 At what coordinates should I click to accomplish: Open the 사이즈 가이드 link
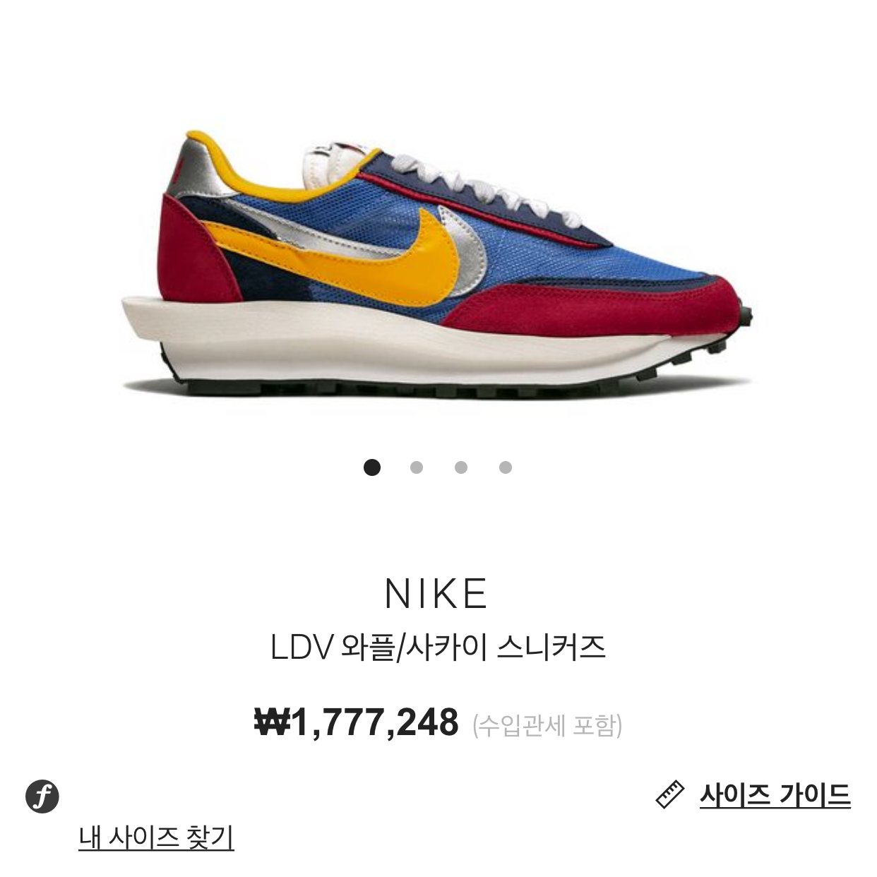[x=775, y=795]
